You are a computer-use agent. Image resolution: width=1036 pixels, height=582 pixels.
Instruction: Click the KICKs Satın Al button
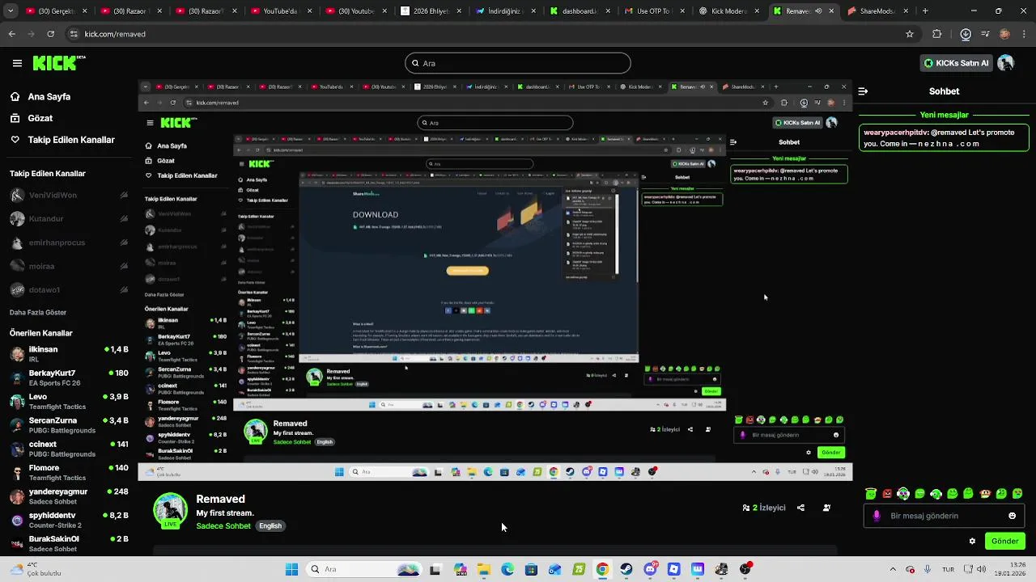click(x=956, y=63)
